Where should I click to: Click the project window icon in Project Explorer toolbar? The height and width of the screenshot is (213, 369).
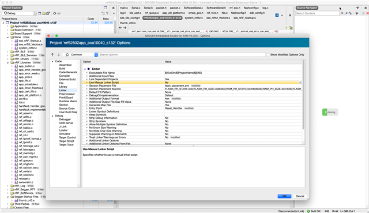(x=40, y=13)
